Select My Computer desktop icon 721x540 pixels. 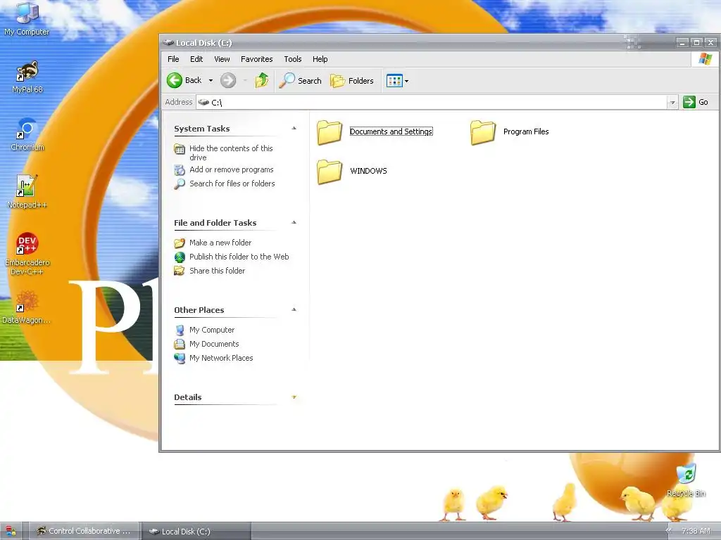pos(27,19)
